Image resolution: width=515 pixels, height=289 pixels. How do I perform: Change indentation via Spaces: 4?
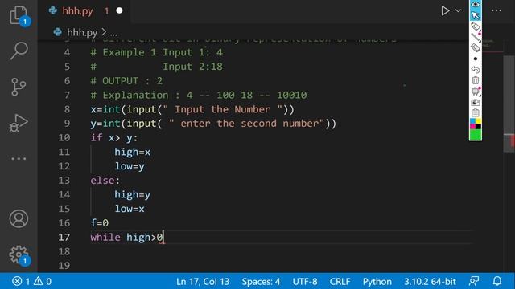pyautogui.click(x=261, y=281)
